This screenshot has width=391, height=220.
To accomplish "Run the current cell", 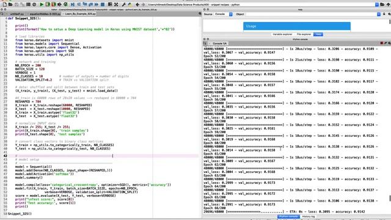I will 48,4.
